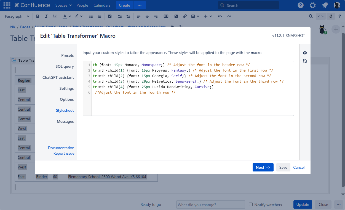Viewport: 345px width, 210px height.
Task: Expand more formatting options dropdown
Action: [78, 16]
